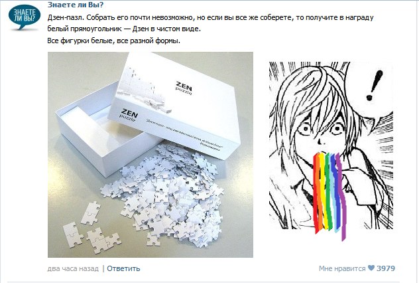Click the vertical separator before Ответить
Image resolution: width=419 pixels, height=283 pixels.
pyautogui.click(x=103, y=268)
